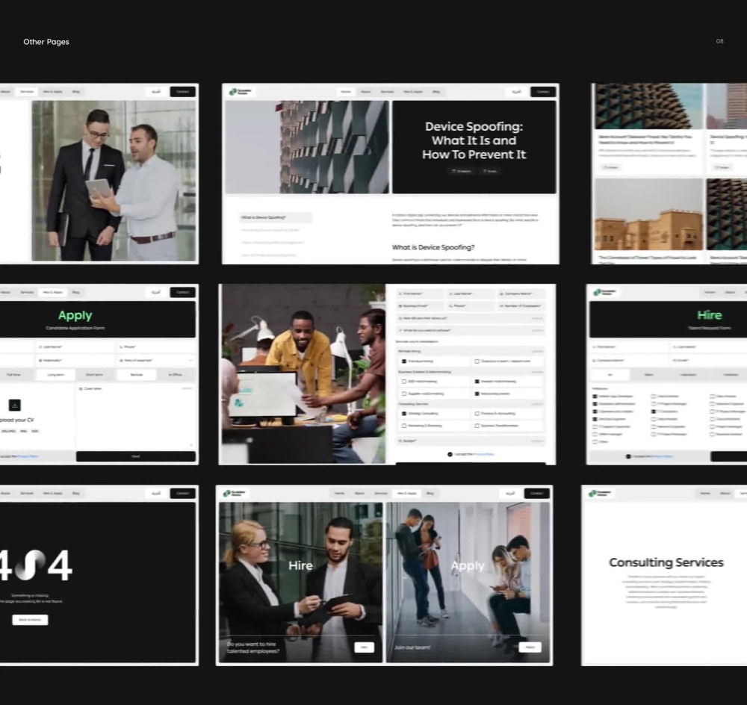Toggle the In Office option on Apply form
Image resolution: width=747 pixels, height=705 pixels.
point(176,374)
